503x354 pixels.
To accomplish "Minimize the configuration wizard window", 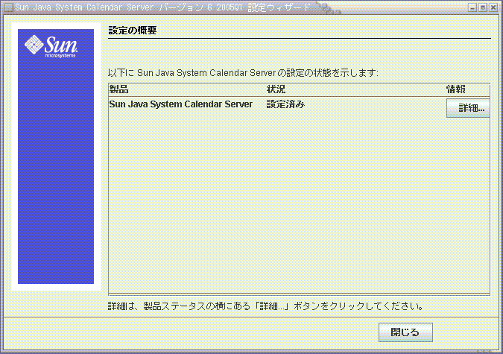I will (x=472, y=7).
